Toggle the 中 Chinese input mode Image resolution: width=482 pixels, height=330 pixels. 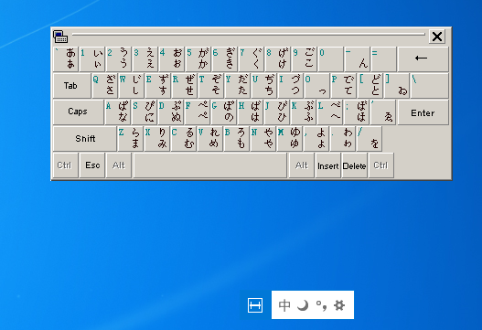point(284,305)
